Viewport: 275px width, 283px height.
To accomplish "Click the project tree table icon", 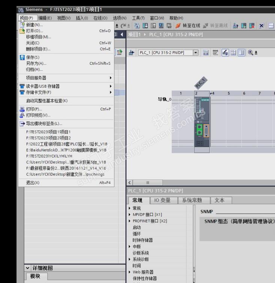I will [x=120, y=52].
